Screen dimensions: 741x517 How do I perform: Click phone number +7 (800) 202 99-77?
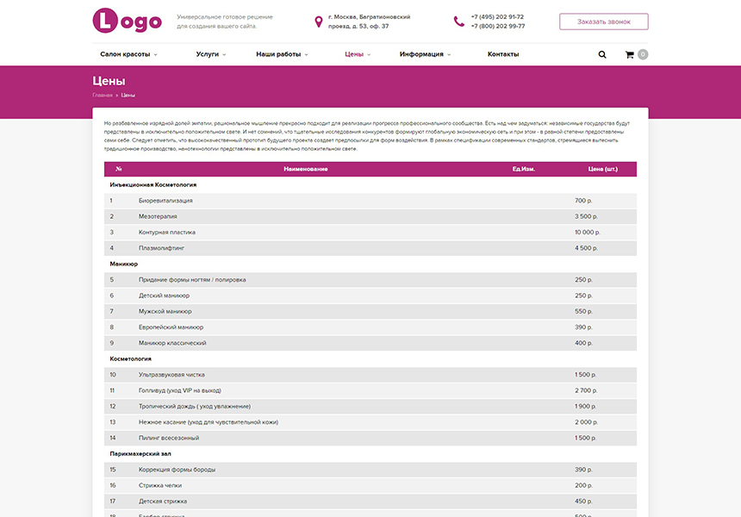497,27
